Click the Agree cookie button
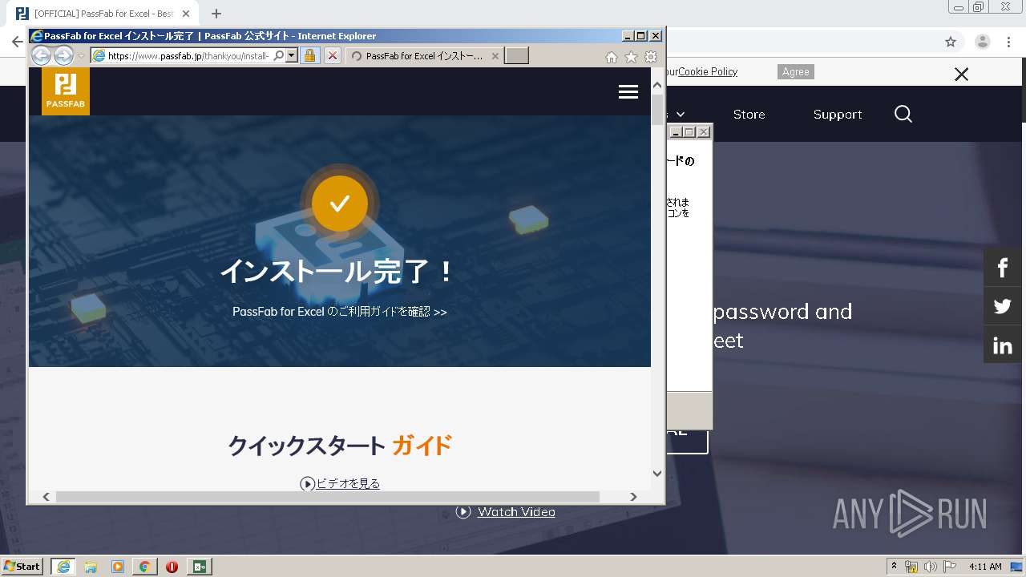This screenshot has width=1026, height=577. point(796,72)
